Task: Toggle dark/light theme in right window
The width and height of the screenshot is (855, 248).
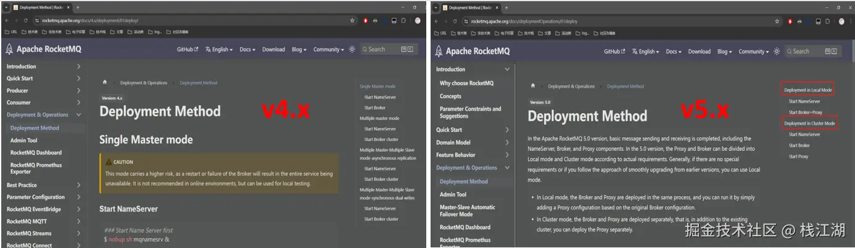Action: pyautogui.click(x=777, y=52)
